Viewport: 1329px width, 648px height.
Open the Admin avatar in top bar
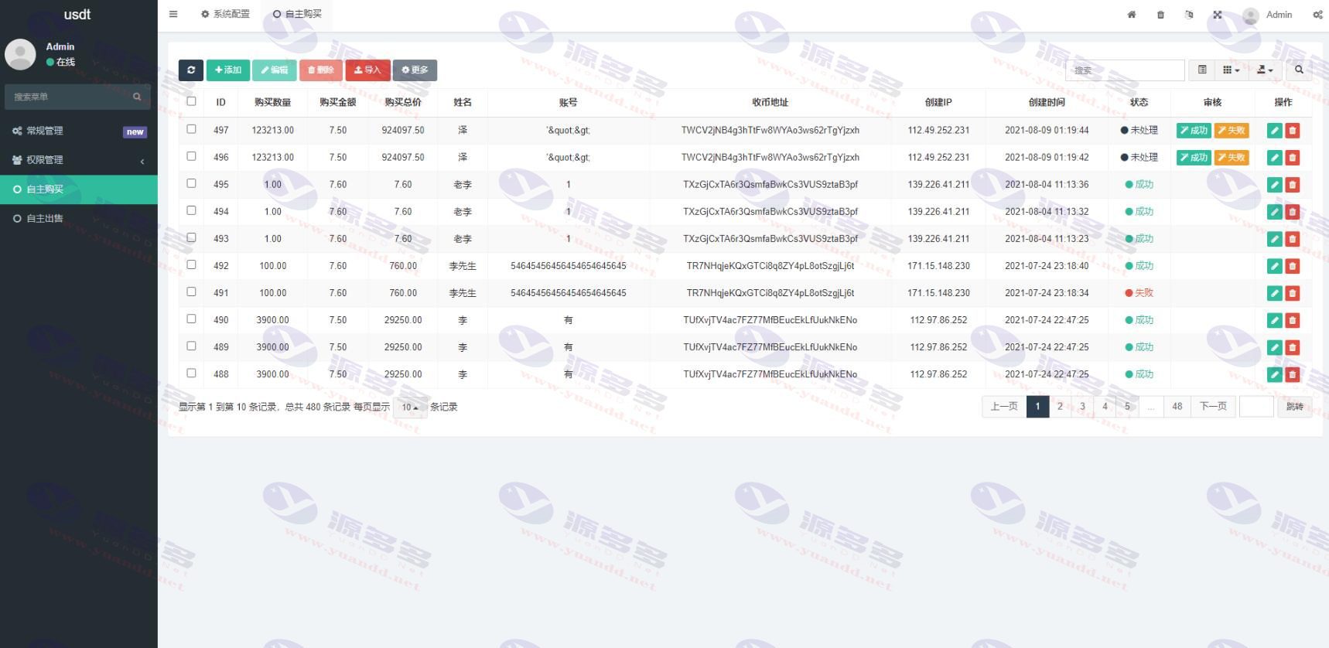(1250, 15)
